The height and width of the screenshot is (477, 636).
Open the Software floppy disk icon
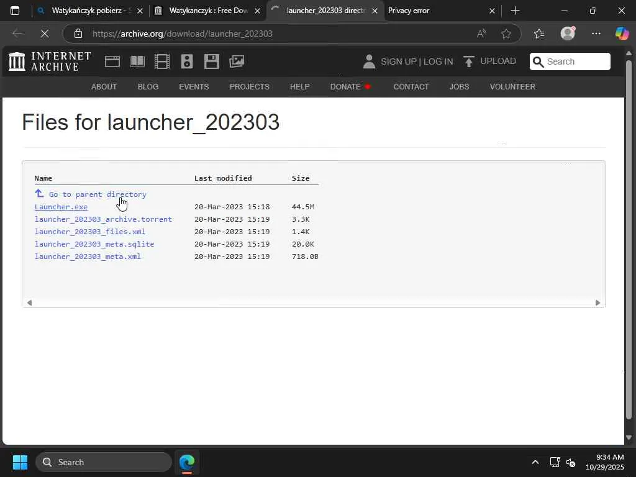pyautogui.click(x=212, y=61)
